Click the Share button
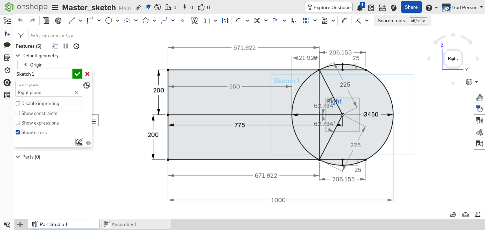Screen dimensions: 485x230 [x=411, y=7]
